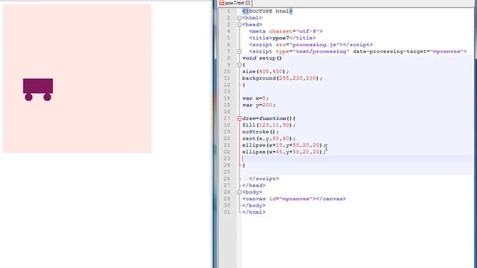Click the </body> closing tag

click(253, 205)
